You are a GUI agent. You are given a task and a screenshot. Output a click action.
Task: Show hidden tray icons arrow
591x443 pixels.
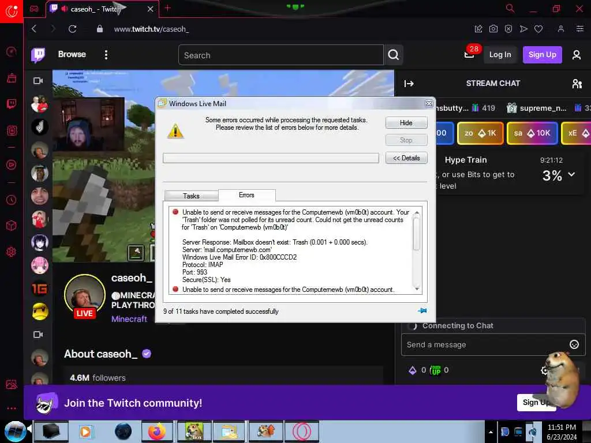tap(491, 432)
